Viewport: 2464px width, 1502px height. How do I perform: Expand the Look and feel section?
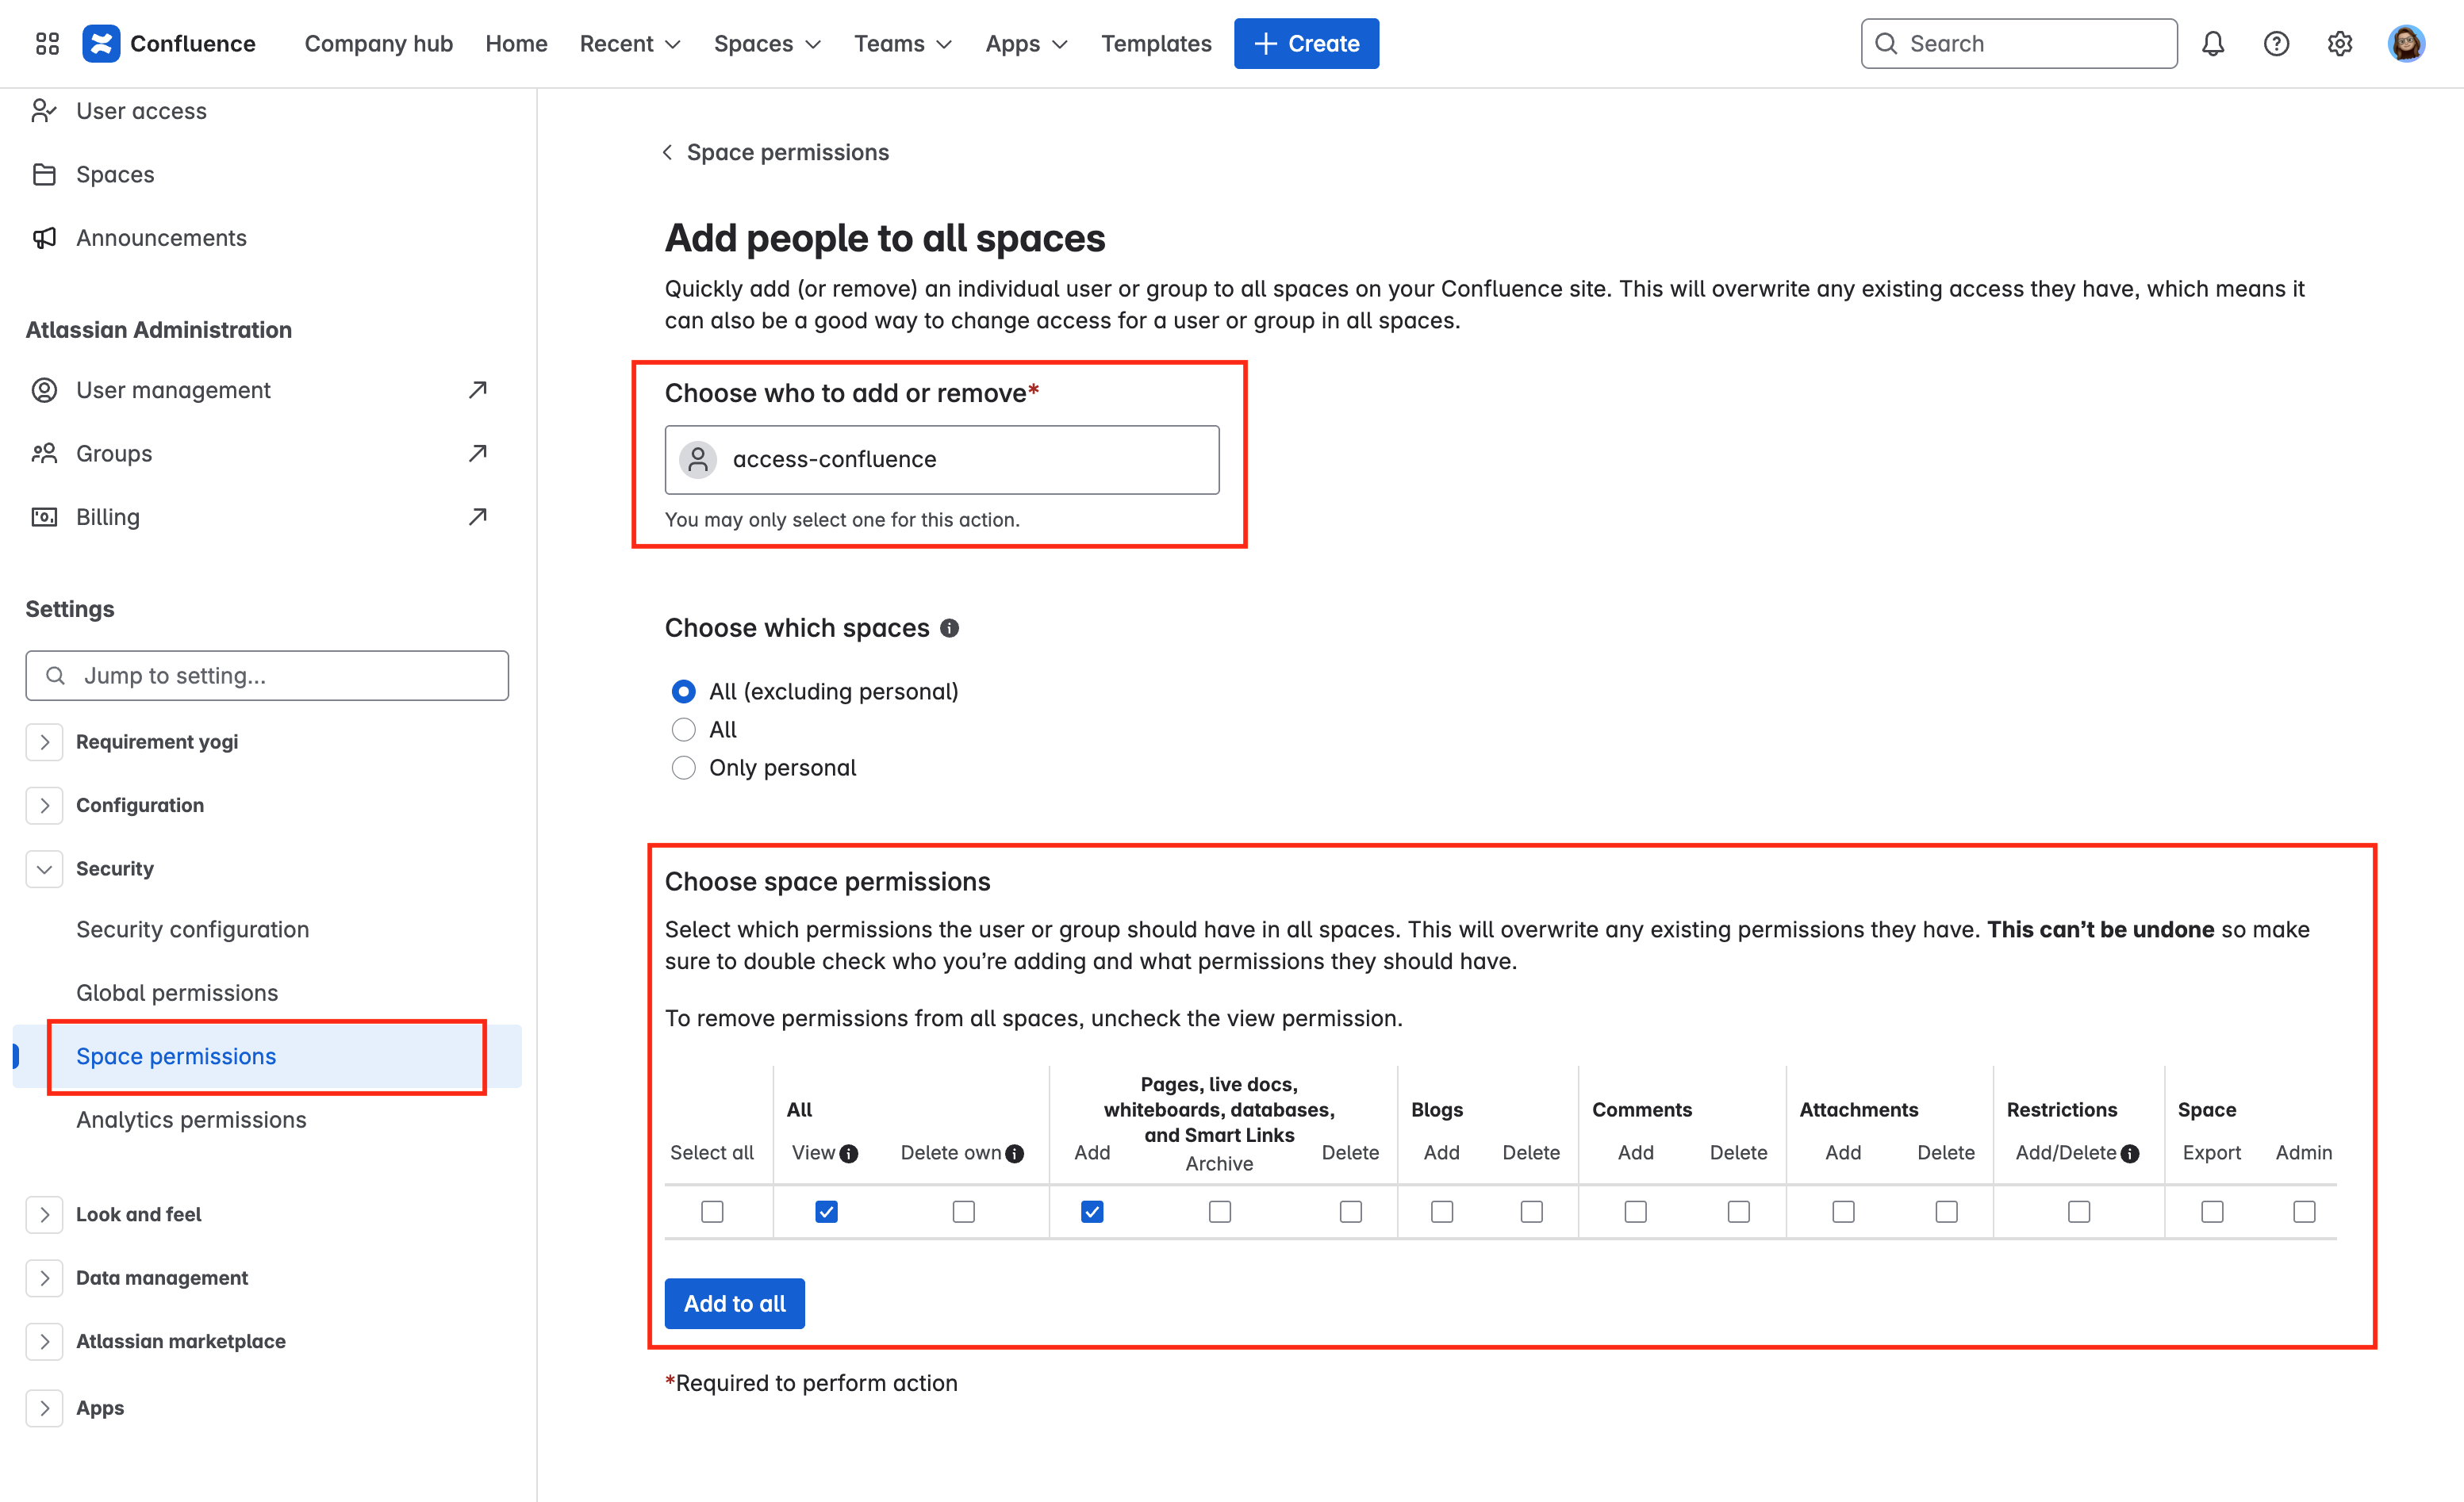[44, 1214]
